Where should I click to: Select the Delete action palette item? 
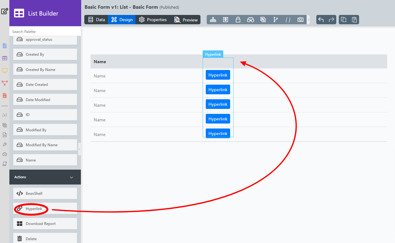coord(45,238)
